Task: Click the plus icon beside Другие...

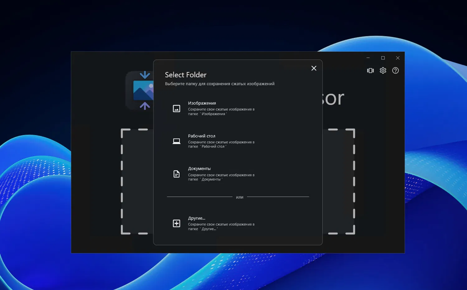Action: 177,223
